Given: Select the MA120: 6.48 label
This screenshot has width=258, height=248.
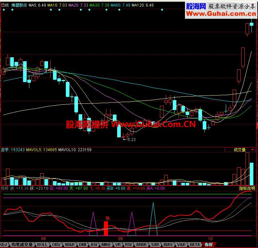Looking at the screenshot, I should [143, 5].
